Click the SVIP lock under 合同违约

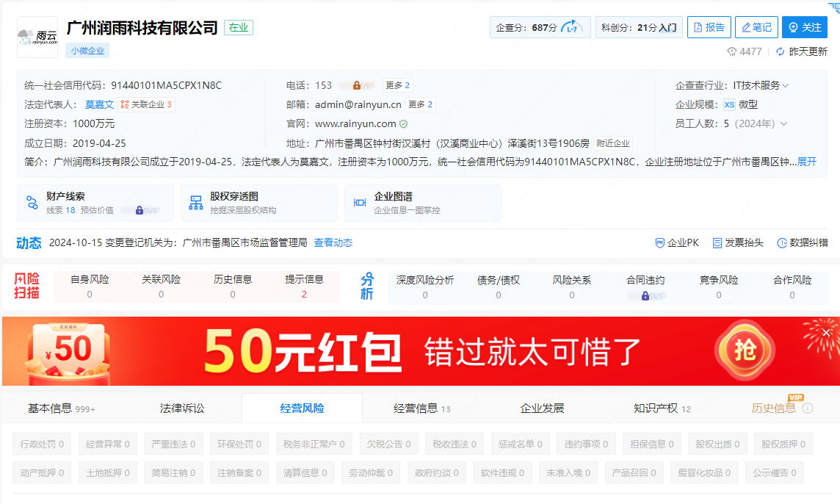[645, 296]
